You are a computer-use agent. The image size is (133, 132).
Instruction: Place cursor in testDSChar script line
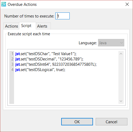click(46, 54)
